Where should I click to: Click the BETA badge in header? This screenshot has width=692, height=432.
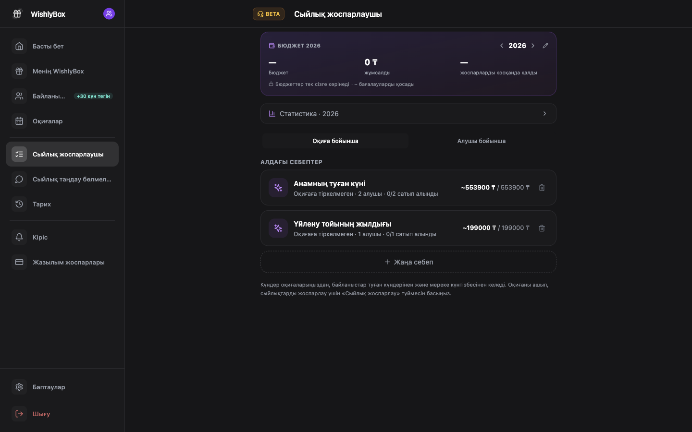click(269, 14)
